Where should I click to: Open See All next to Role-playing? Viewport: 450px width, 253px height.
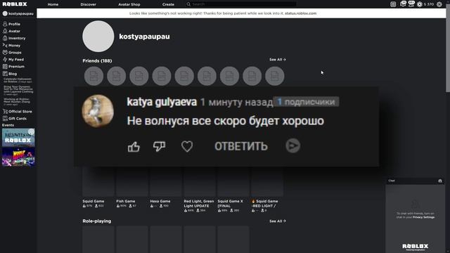click(x=278, y=221)
